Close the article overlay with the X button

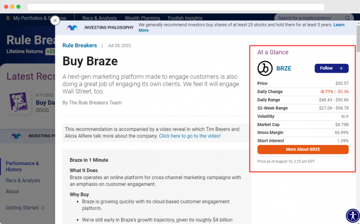pyautogui.click(x=55, y=21)
